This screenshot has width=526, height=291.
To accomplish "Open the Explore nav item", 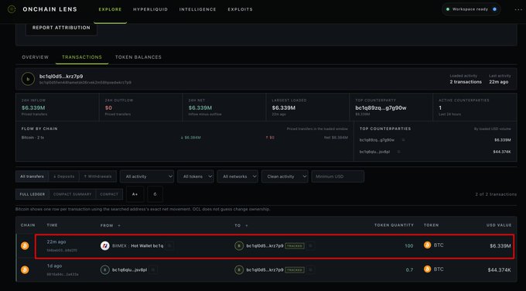I will [x=110, y=9].
